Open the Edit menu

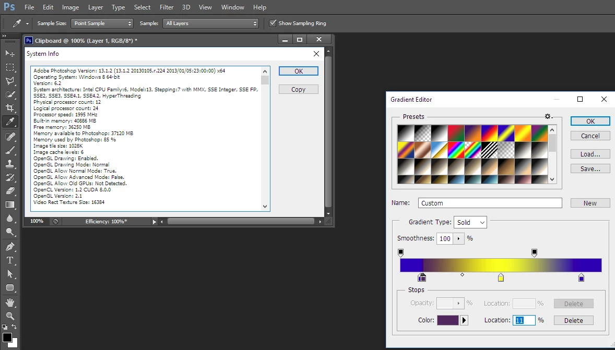(48, 7)
